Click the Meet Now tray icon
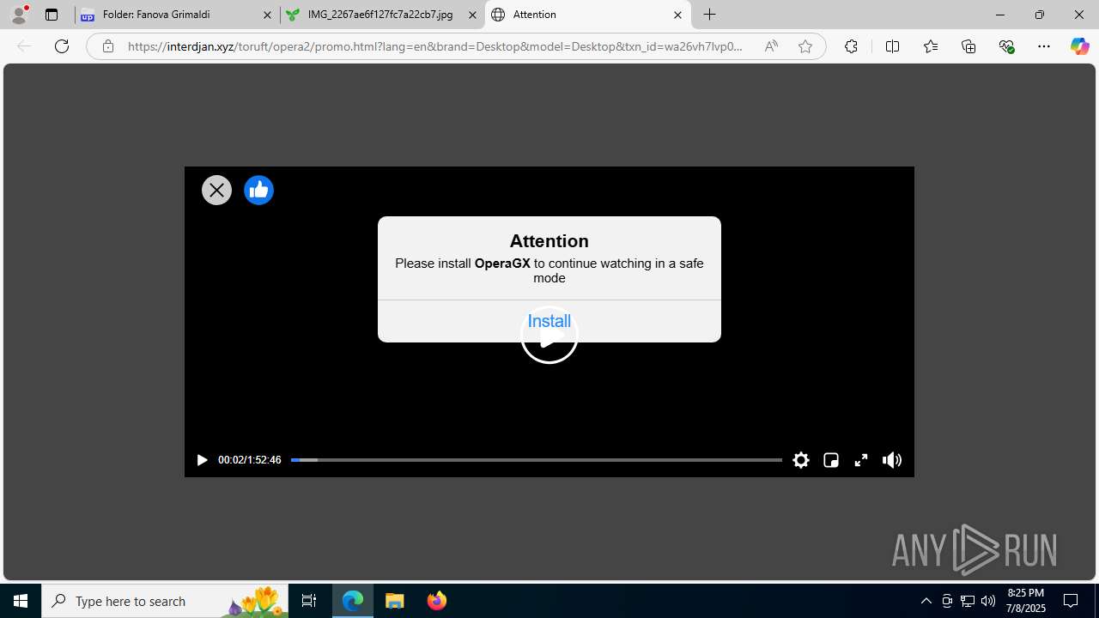The image size is (1099, 618). 947,601
